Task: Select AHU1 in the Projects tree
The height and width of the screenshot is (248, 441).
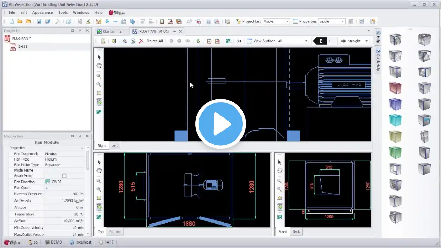Action: 23,47
